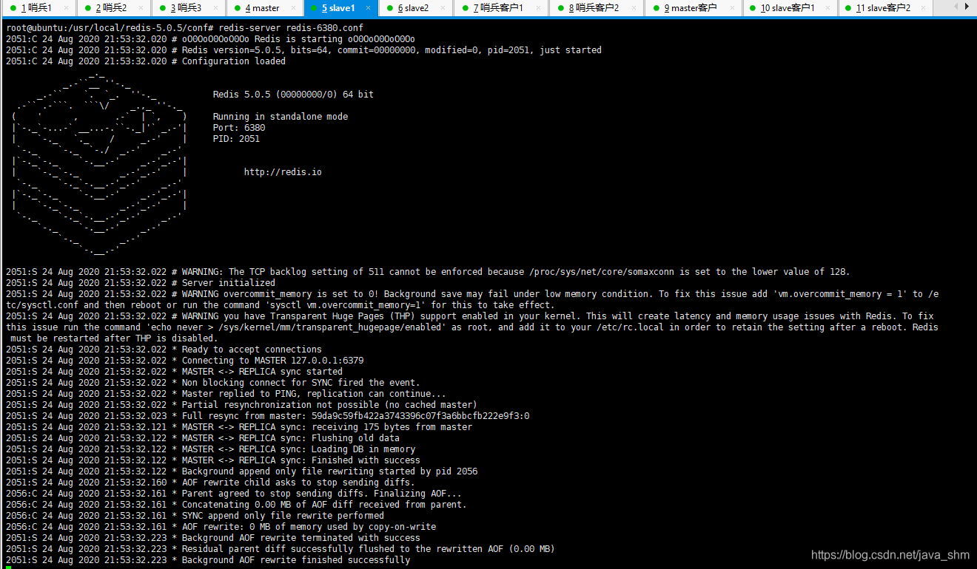Close the 1 哨兵1 tab
Image resolution: width=977 pixels, height=569 pixels.
pos(67,8)
